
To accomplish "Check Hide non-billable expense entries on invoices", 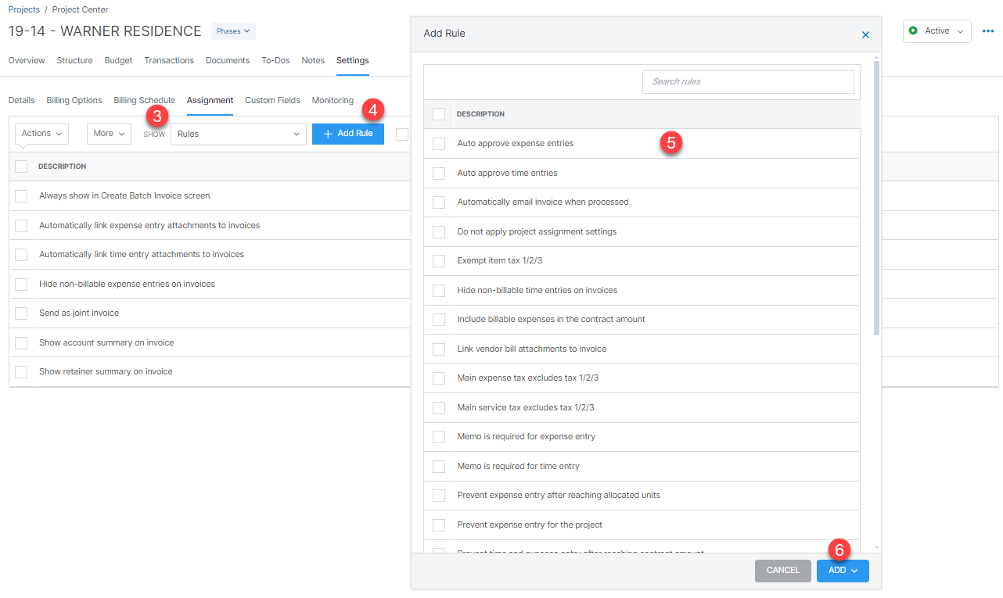I will 21,284.
